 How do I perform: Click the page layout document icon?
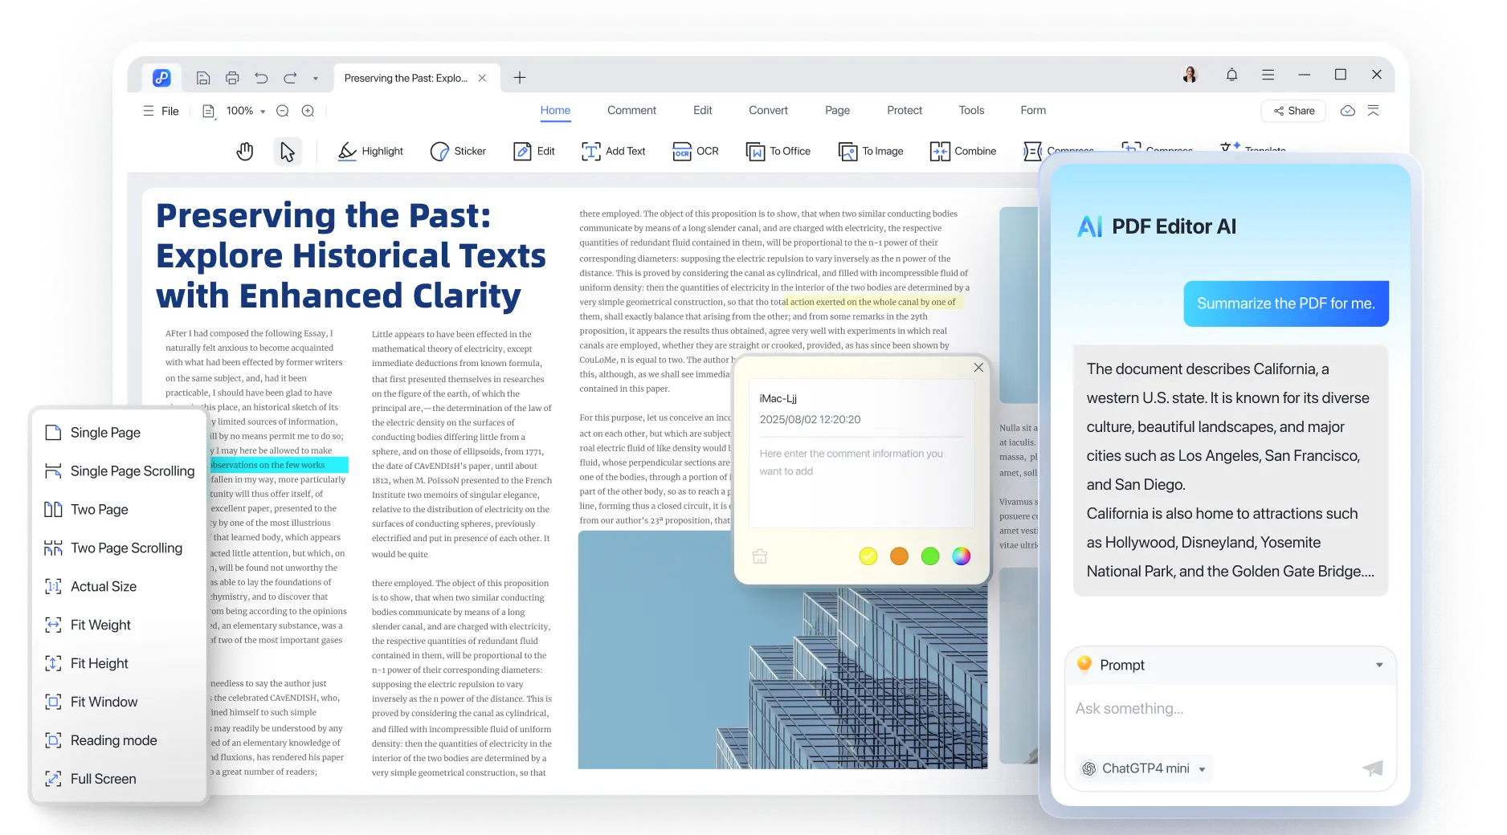click(209, 111)
